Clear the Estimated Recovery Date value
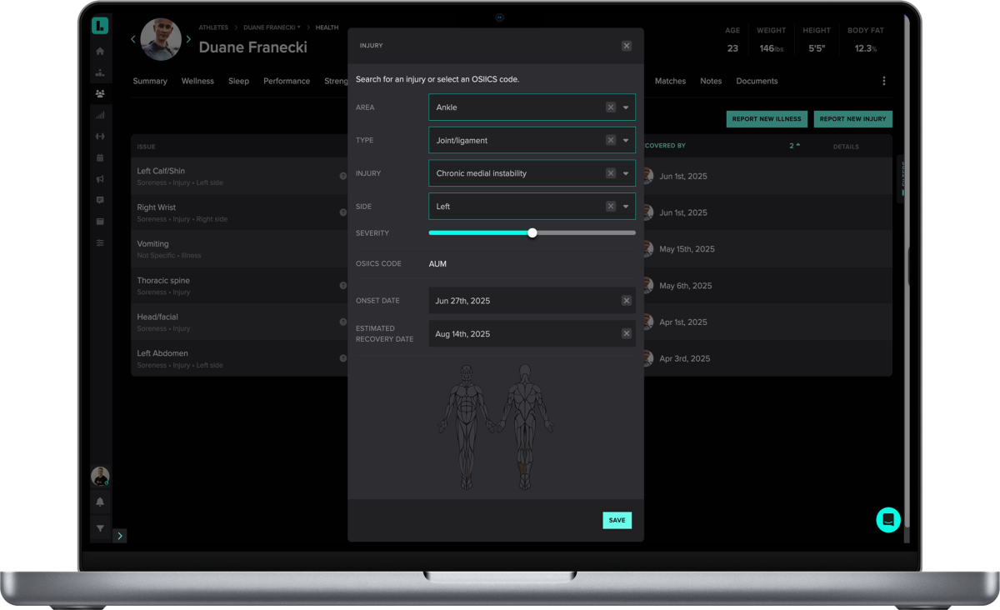The image size is (1000, 610). [x=627, y=333]
